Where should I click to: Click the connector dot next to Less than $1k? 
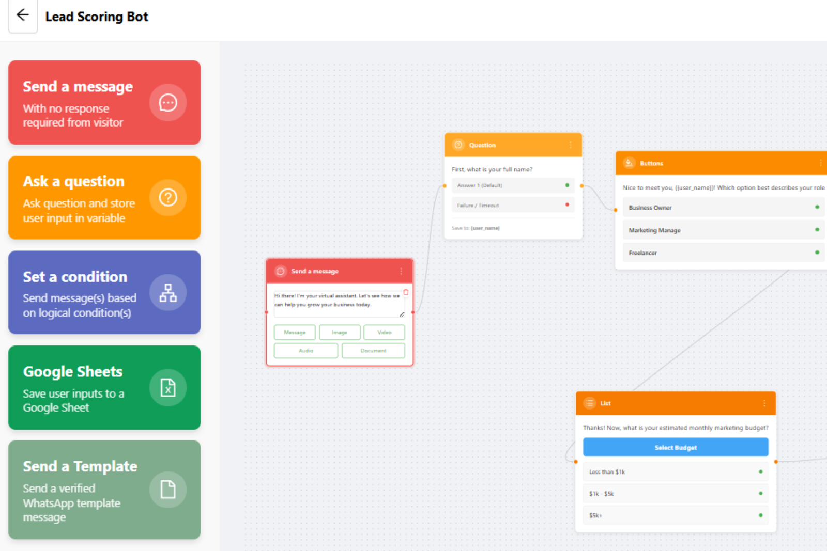pos(760,471)
